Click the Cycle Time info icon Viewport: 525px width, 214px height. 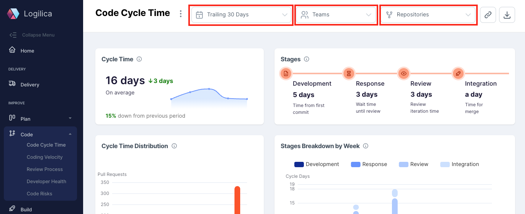tap(139, 59)
